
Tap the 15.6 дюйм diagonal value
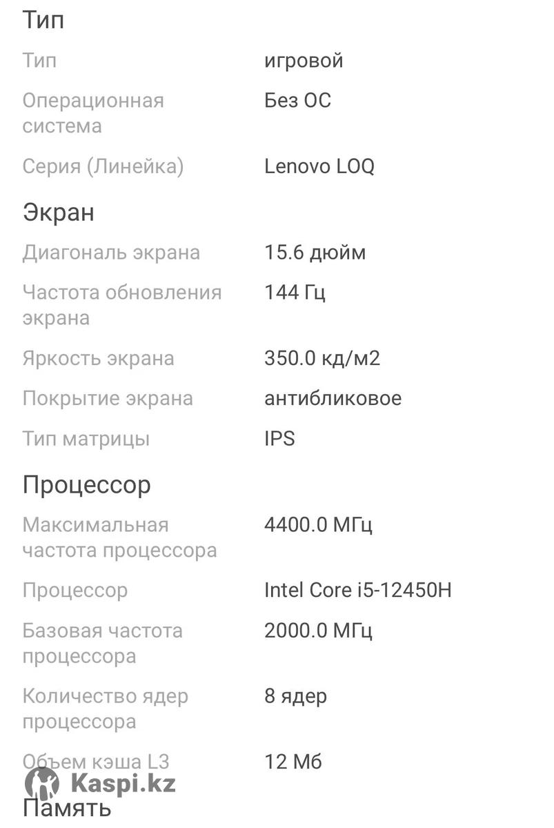[315, 253]
